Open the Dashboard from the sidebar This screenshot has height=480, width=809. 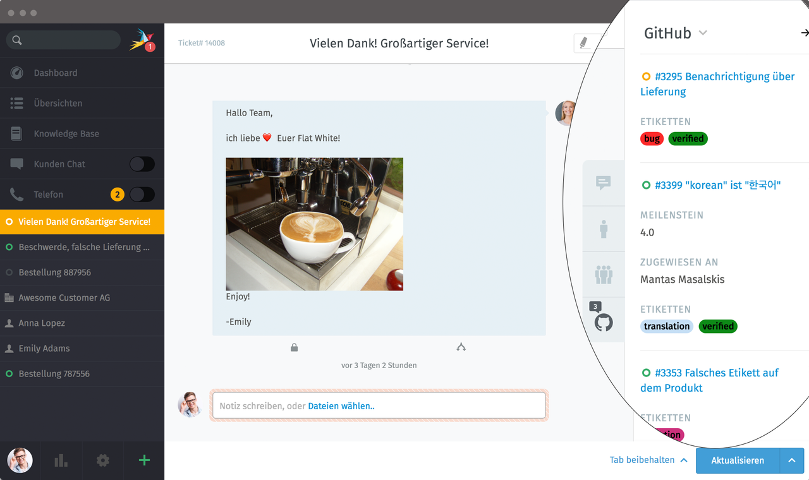click(54, 73)
